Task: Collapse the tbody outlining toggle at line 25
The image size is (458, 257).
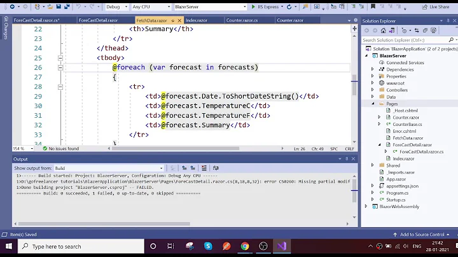Action: coord(61,58)
